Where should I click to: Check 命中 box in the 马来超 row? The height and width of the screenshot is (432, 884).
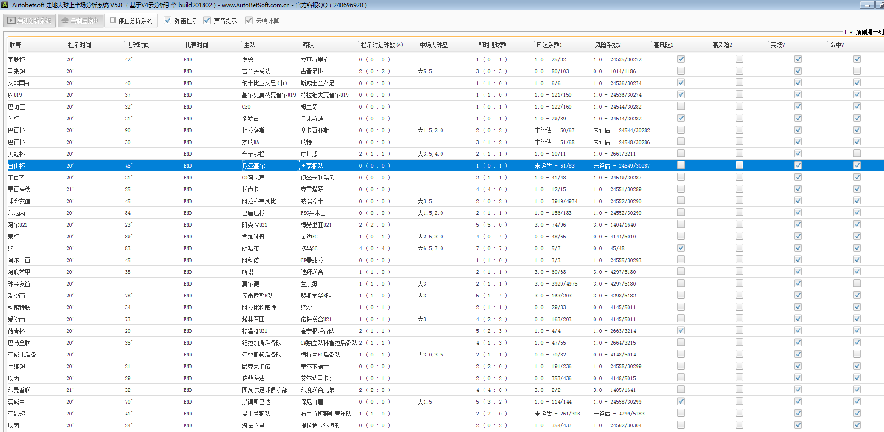point(857,71)
